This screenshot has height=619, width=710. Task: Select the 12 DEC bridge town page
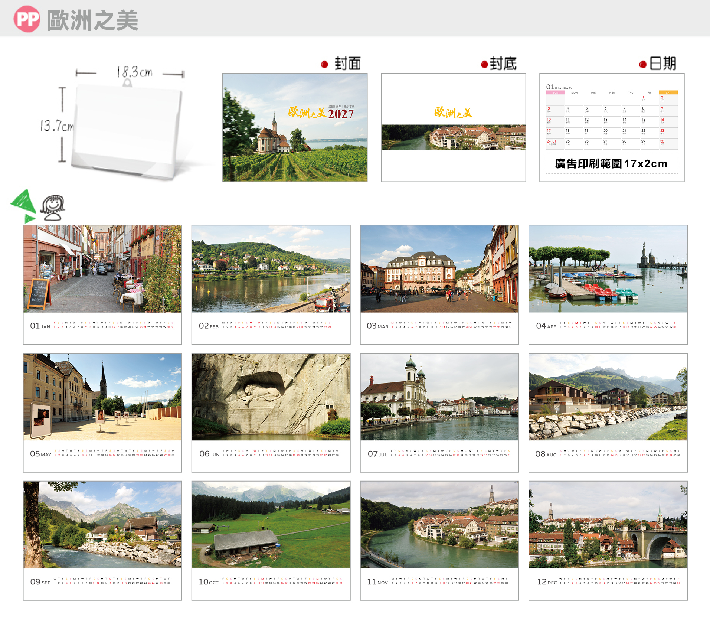(x=608, y=541)
